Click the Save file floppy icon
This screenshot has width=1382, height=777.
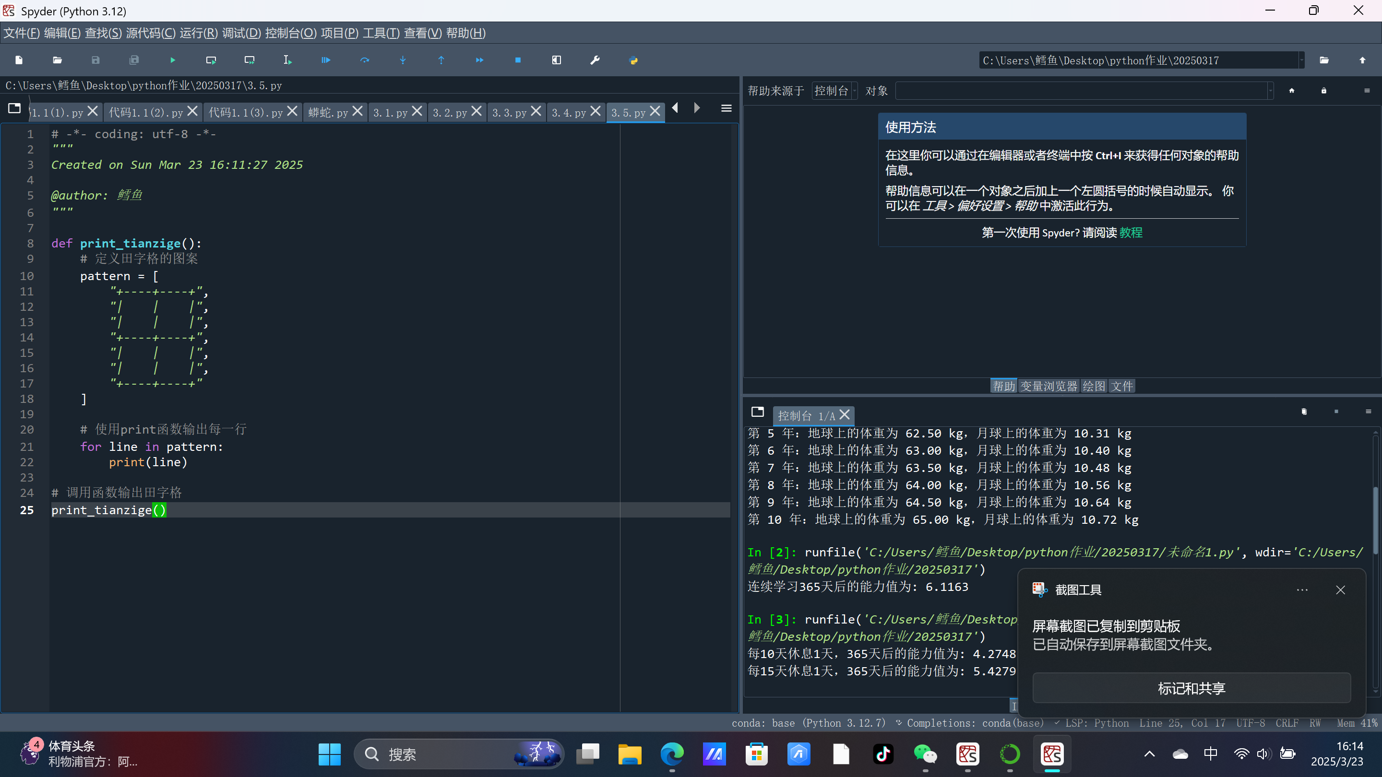tap(95, 60)
